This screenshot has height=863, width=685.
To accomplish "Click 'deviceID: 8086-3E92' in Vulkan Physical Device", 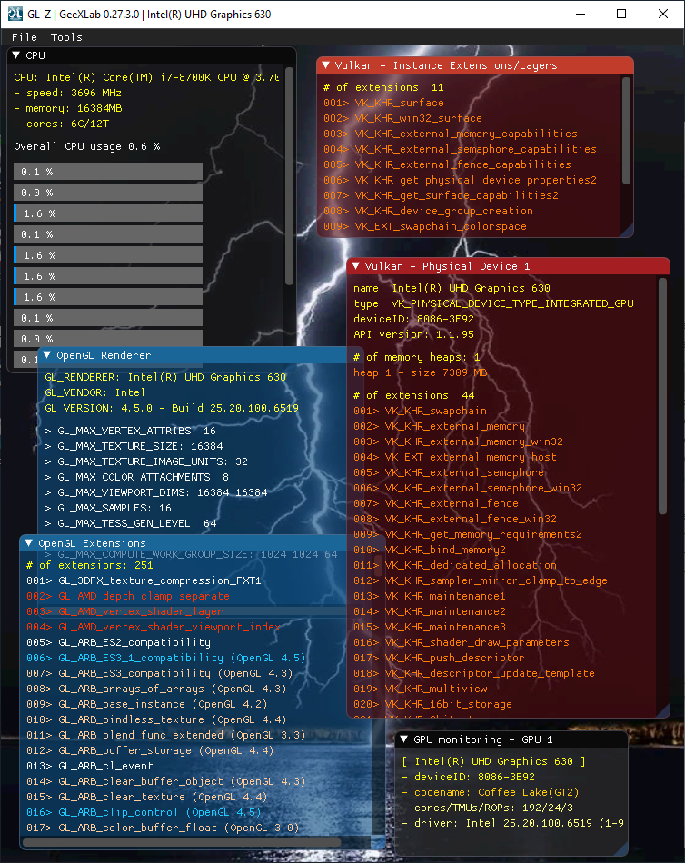I will pyautogui.click(x=413, y=319).
